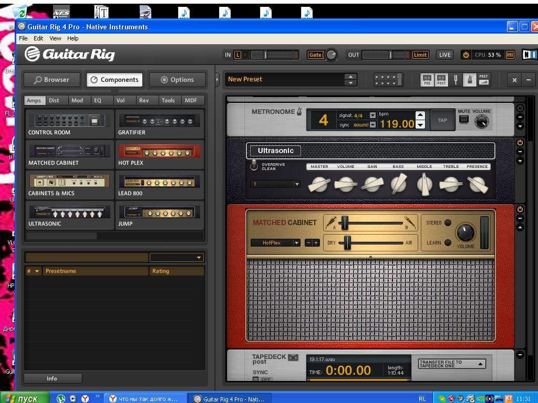The width and height of the screenshot is (538, 403).
Task: Open the PRST preset volume icon
Action: click(x=483, y=80)
